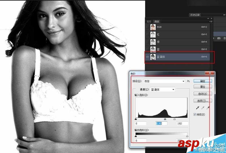Select the white point eyedropper in Levels
This screenshot has height=153, width=226.
(x=208, y=108)
